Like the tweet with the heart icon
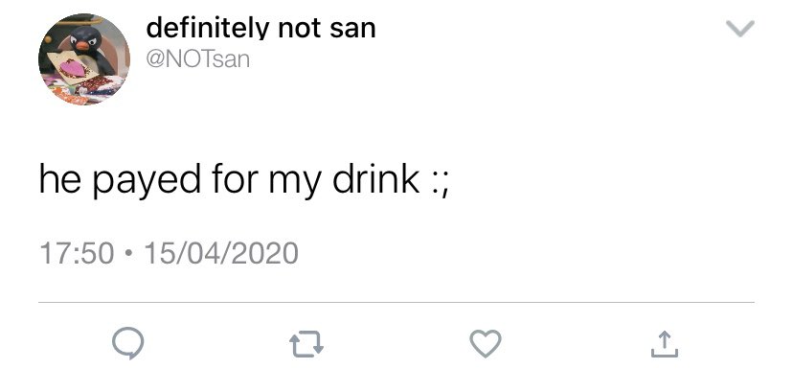This screenshot has height=369, width=793. (x=486, y=344)
